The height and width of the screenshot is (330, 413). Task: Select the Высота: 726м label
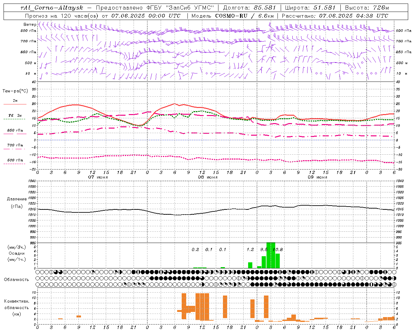[367, 8]
